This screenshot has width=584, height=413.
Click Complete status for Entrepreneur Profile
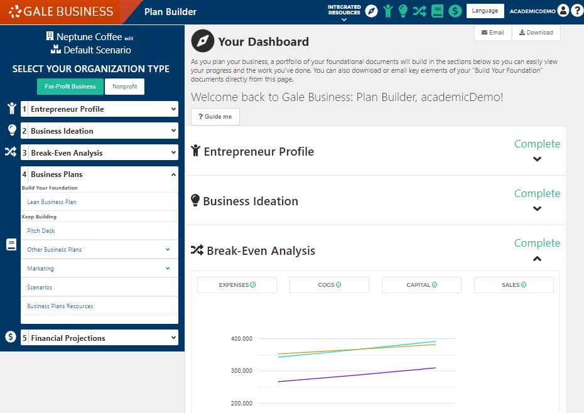point(537,144)
